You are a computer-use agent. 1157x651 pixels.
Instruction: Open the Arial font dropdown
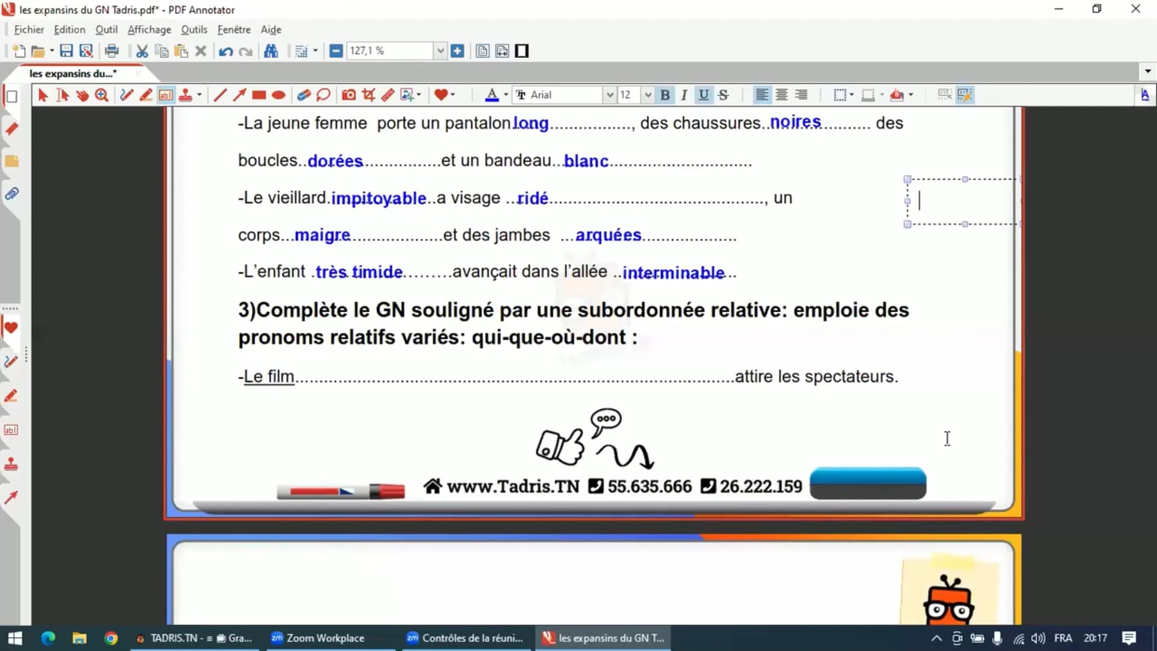609,95
